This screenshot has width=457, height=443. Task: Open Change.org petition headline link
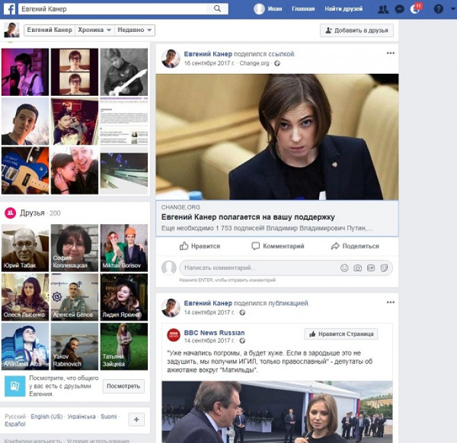[x=248, y=217]
